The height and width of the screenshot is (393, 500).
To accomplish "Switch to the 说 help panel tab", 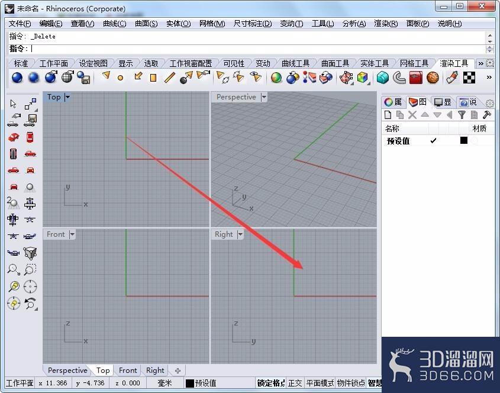I will [x=468, y=102].
